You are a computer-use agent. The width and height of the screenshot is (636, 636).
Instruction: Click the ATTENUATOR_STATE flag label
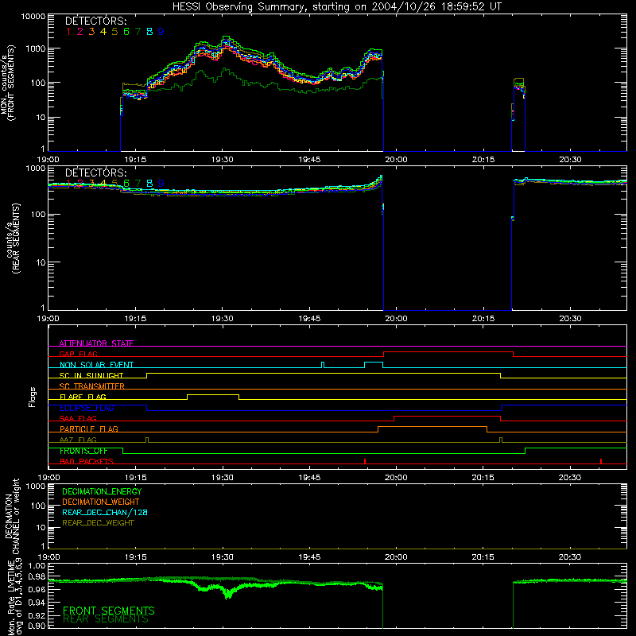click(96, 343)
